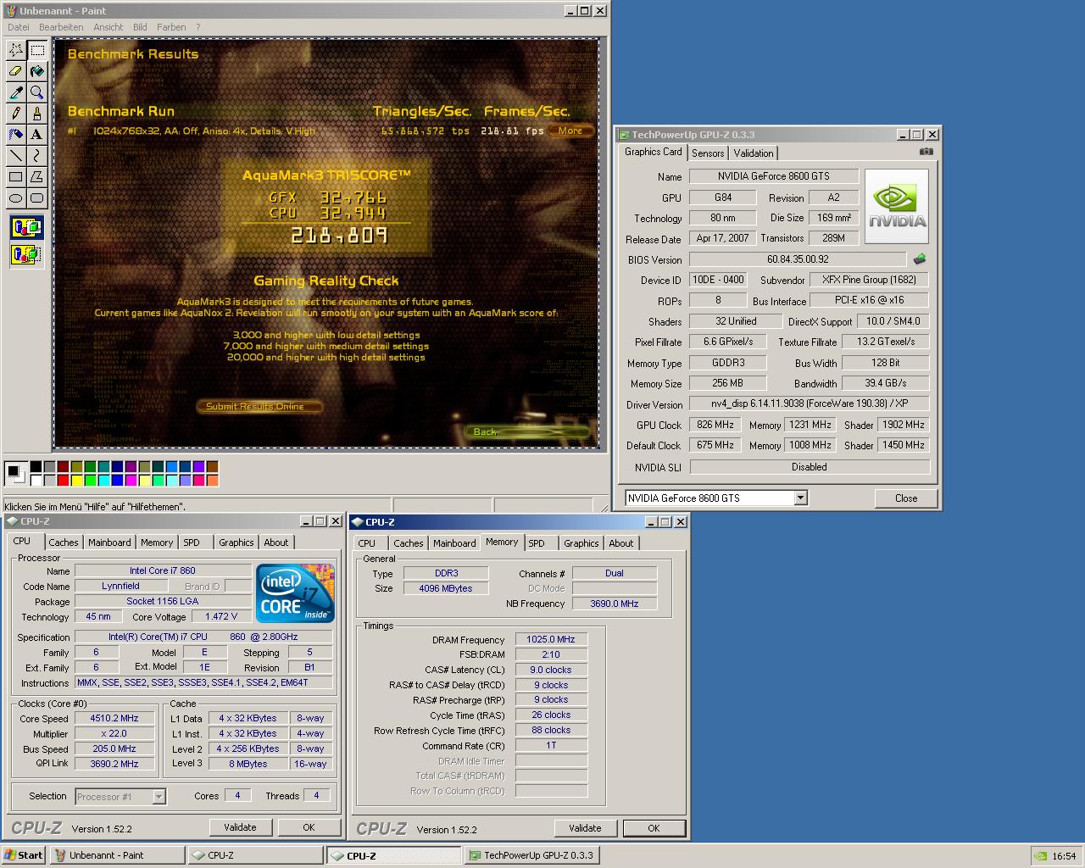Pick the Curve tool in Paint

[x=37, y=156]
